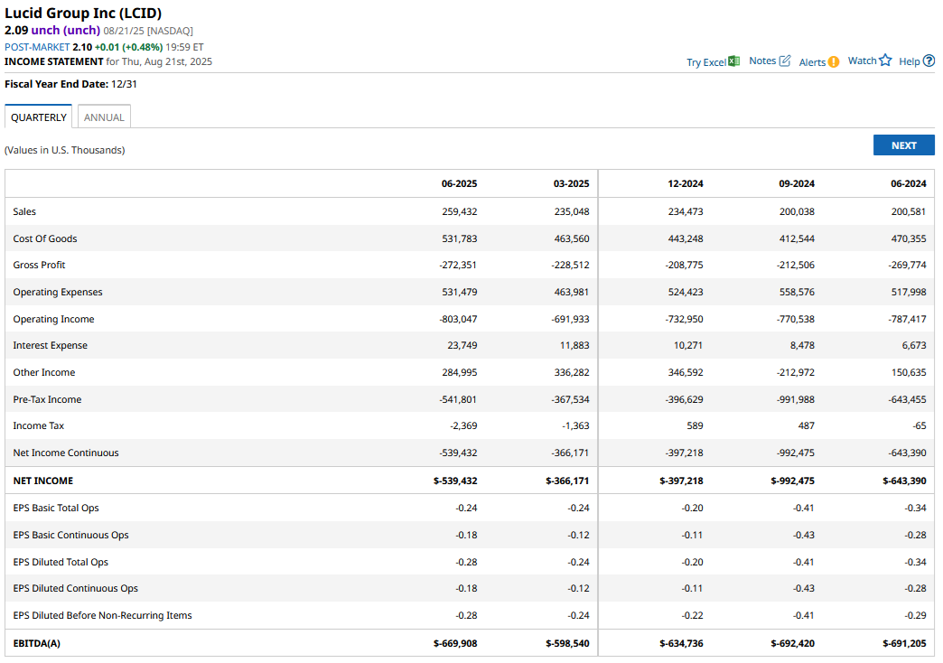Click NET INCOME value $-992,475
The width and height of the screenshot is (943, 663).
click(x=793, y=481)
